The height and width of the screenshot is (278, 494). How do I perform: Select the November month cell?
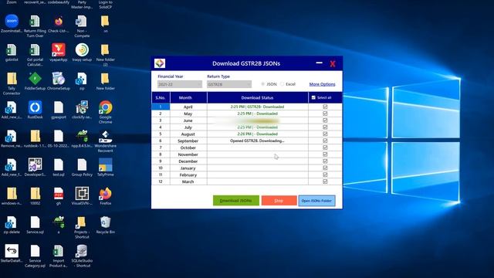tap(188, 154)
